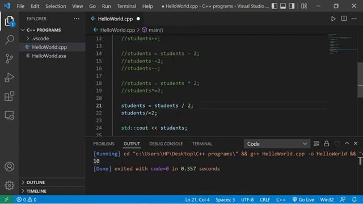
Task: Change the C++ language mode
Action: click(281, 199)
